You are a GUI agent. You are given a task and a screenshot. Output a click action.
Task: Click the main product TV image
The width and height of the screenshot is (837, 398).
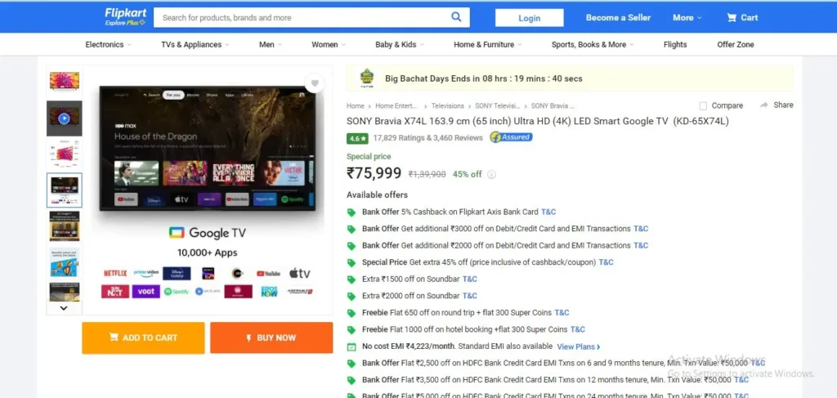click(x=208, y=148)
